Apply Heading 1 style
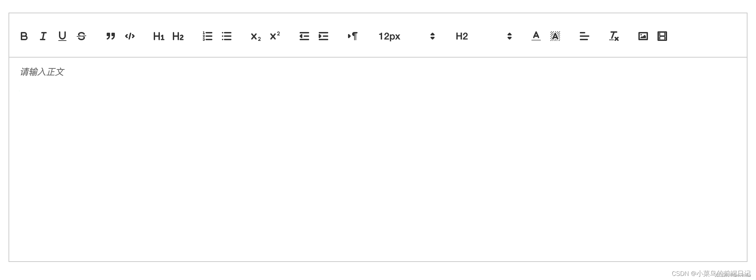Image resolution: width=756 pixels, height=280 pixels. tap(159, 36)
